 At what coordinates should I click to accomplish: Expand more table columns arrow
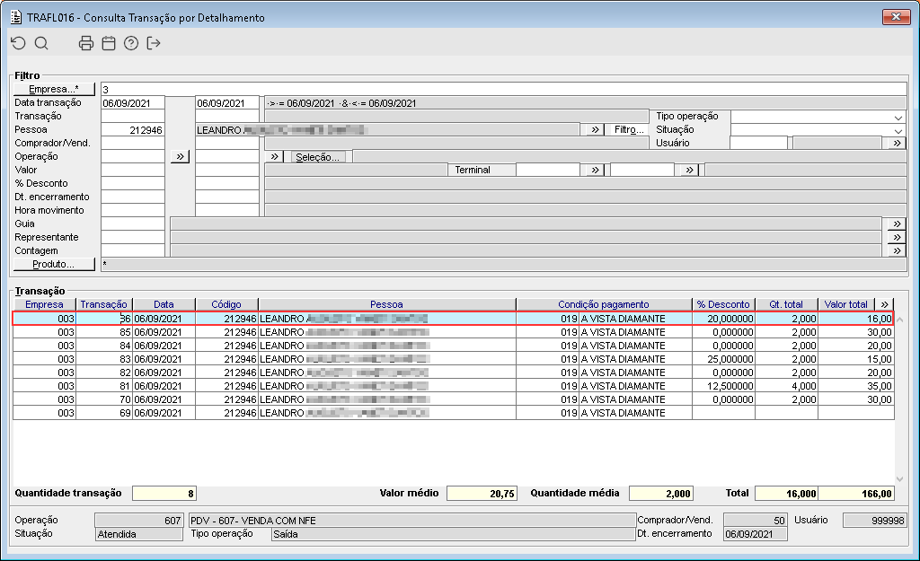pyautogui.click(x=885, y=304)
